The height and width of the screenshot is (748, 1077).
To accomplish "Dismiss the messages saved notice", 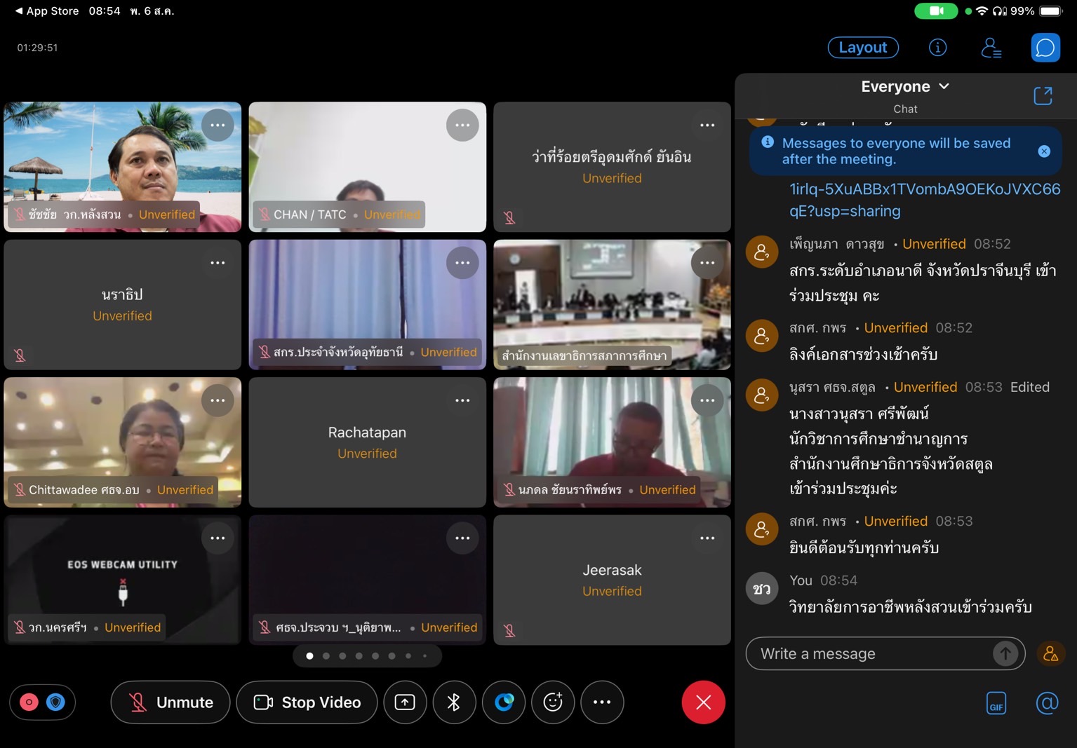I will pos(1044,151).
